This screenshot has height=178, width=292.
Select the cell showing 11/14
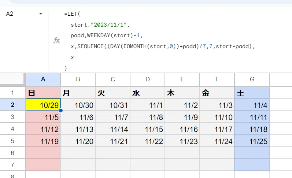[x=113, y=129]
